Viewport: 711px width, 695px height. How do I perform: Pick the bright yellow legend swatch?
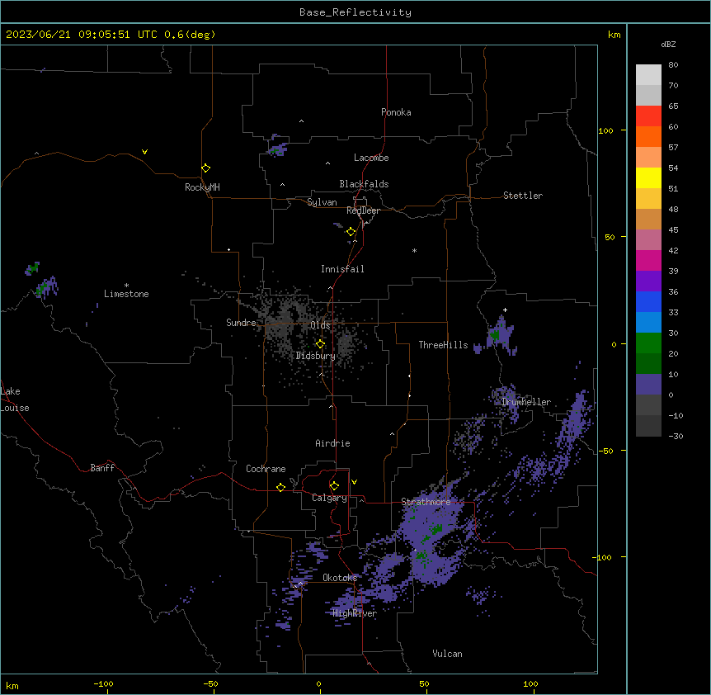[648, 177]
